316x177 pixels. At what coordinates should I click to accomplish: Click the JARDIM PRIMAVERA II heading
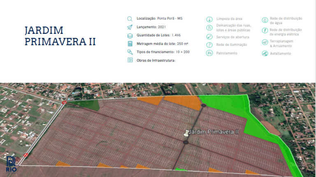tap(60, 36)
